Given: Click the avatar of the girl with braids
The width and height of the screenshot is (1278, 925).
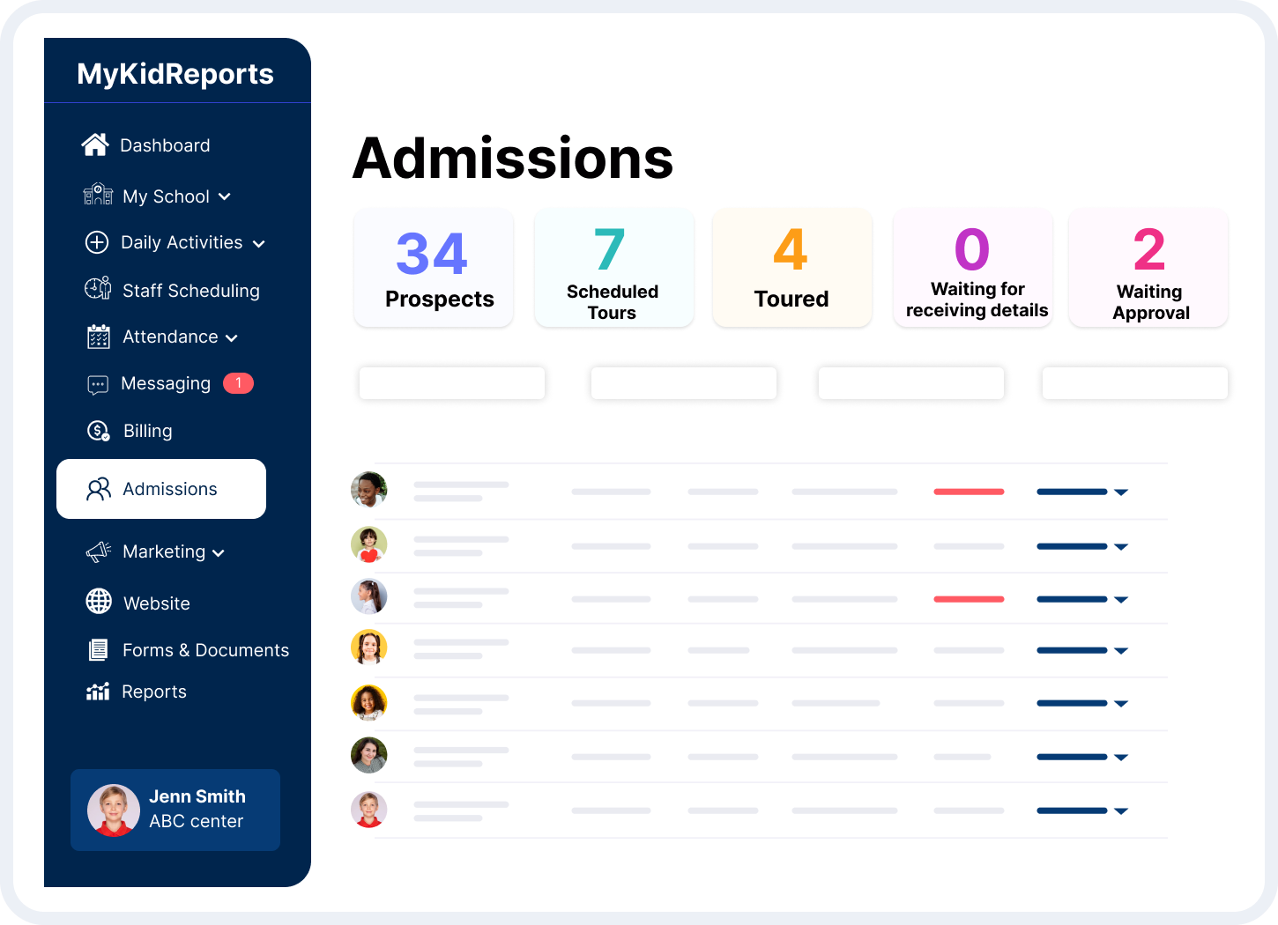Looking at the screenshot, I should click(x=369, y=647).
